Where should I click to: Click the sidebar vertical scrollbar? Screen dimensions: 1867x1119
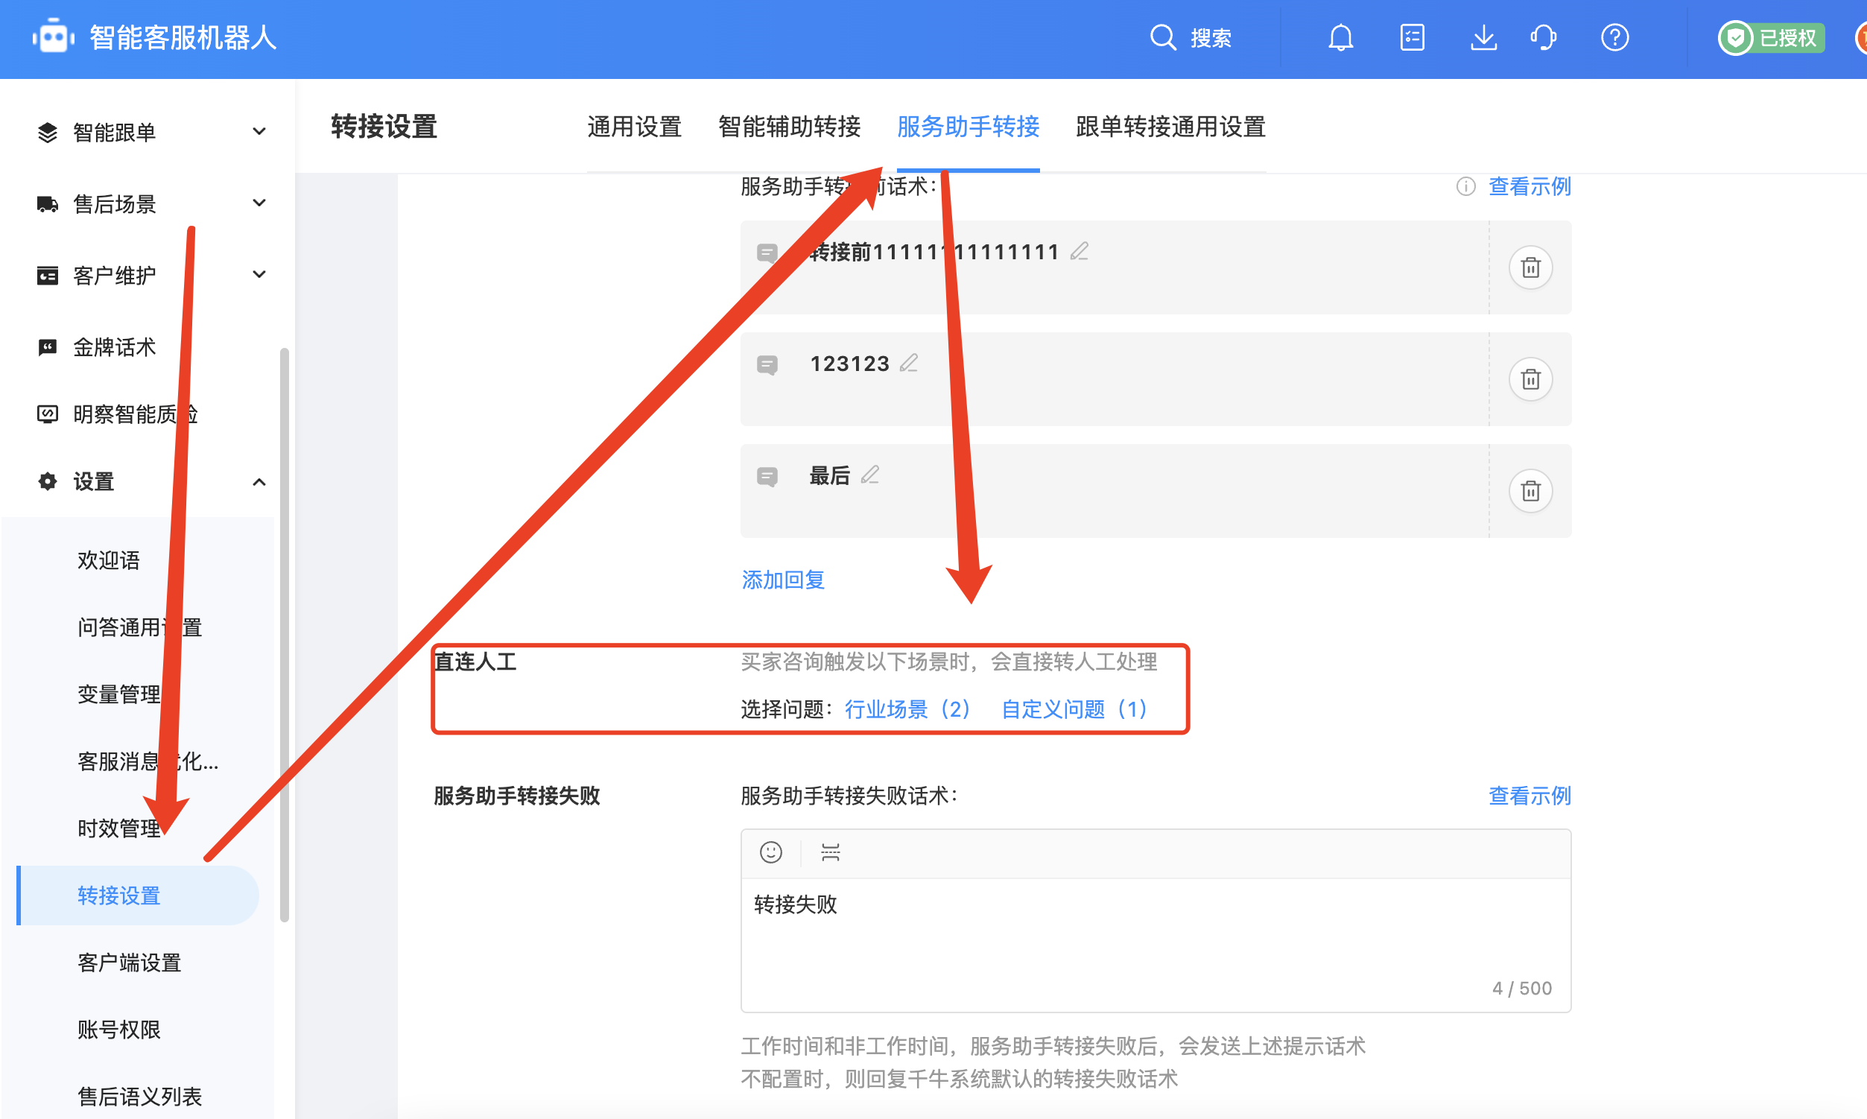[285, 634]
